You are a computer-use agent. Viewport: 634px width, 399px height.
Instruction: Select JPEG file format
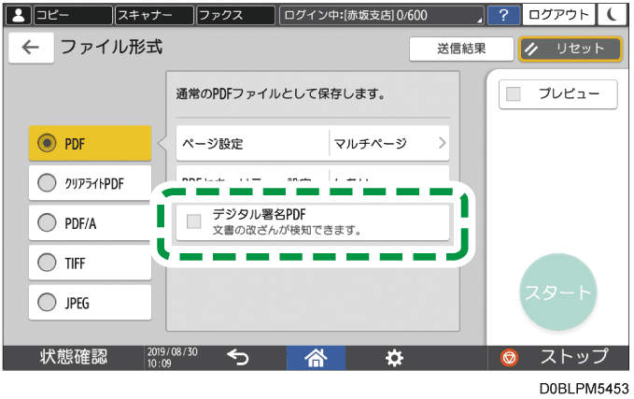click(91, 302)
